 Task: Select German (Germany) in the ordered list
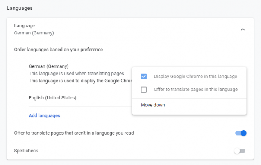(49, 66)
